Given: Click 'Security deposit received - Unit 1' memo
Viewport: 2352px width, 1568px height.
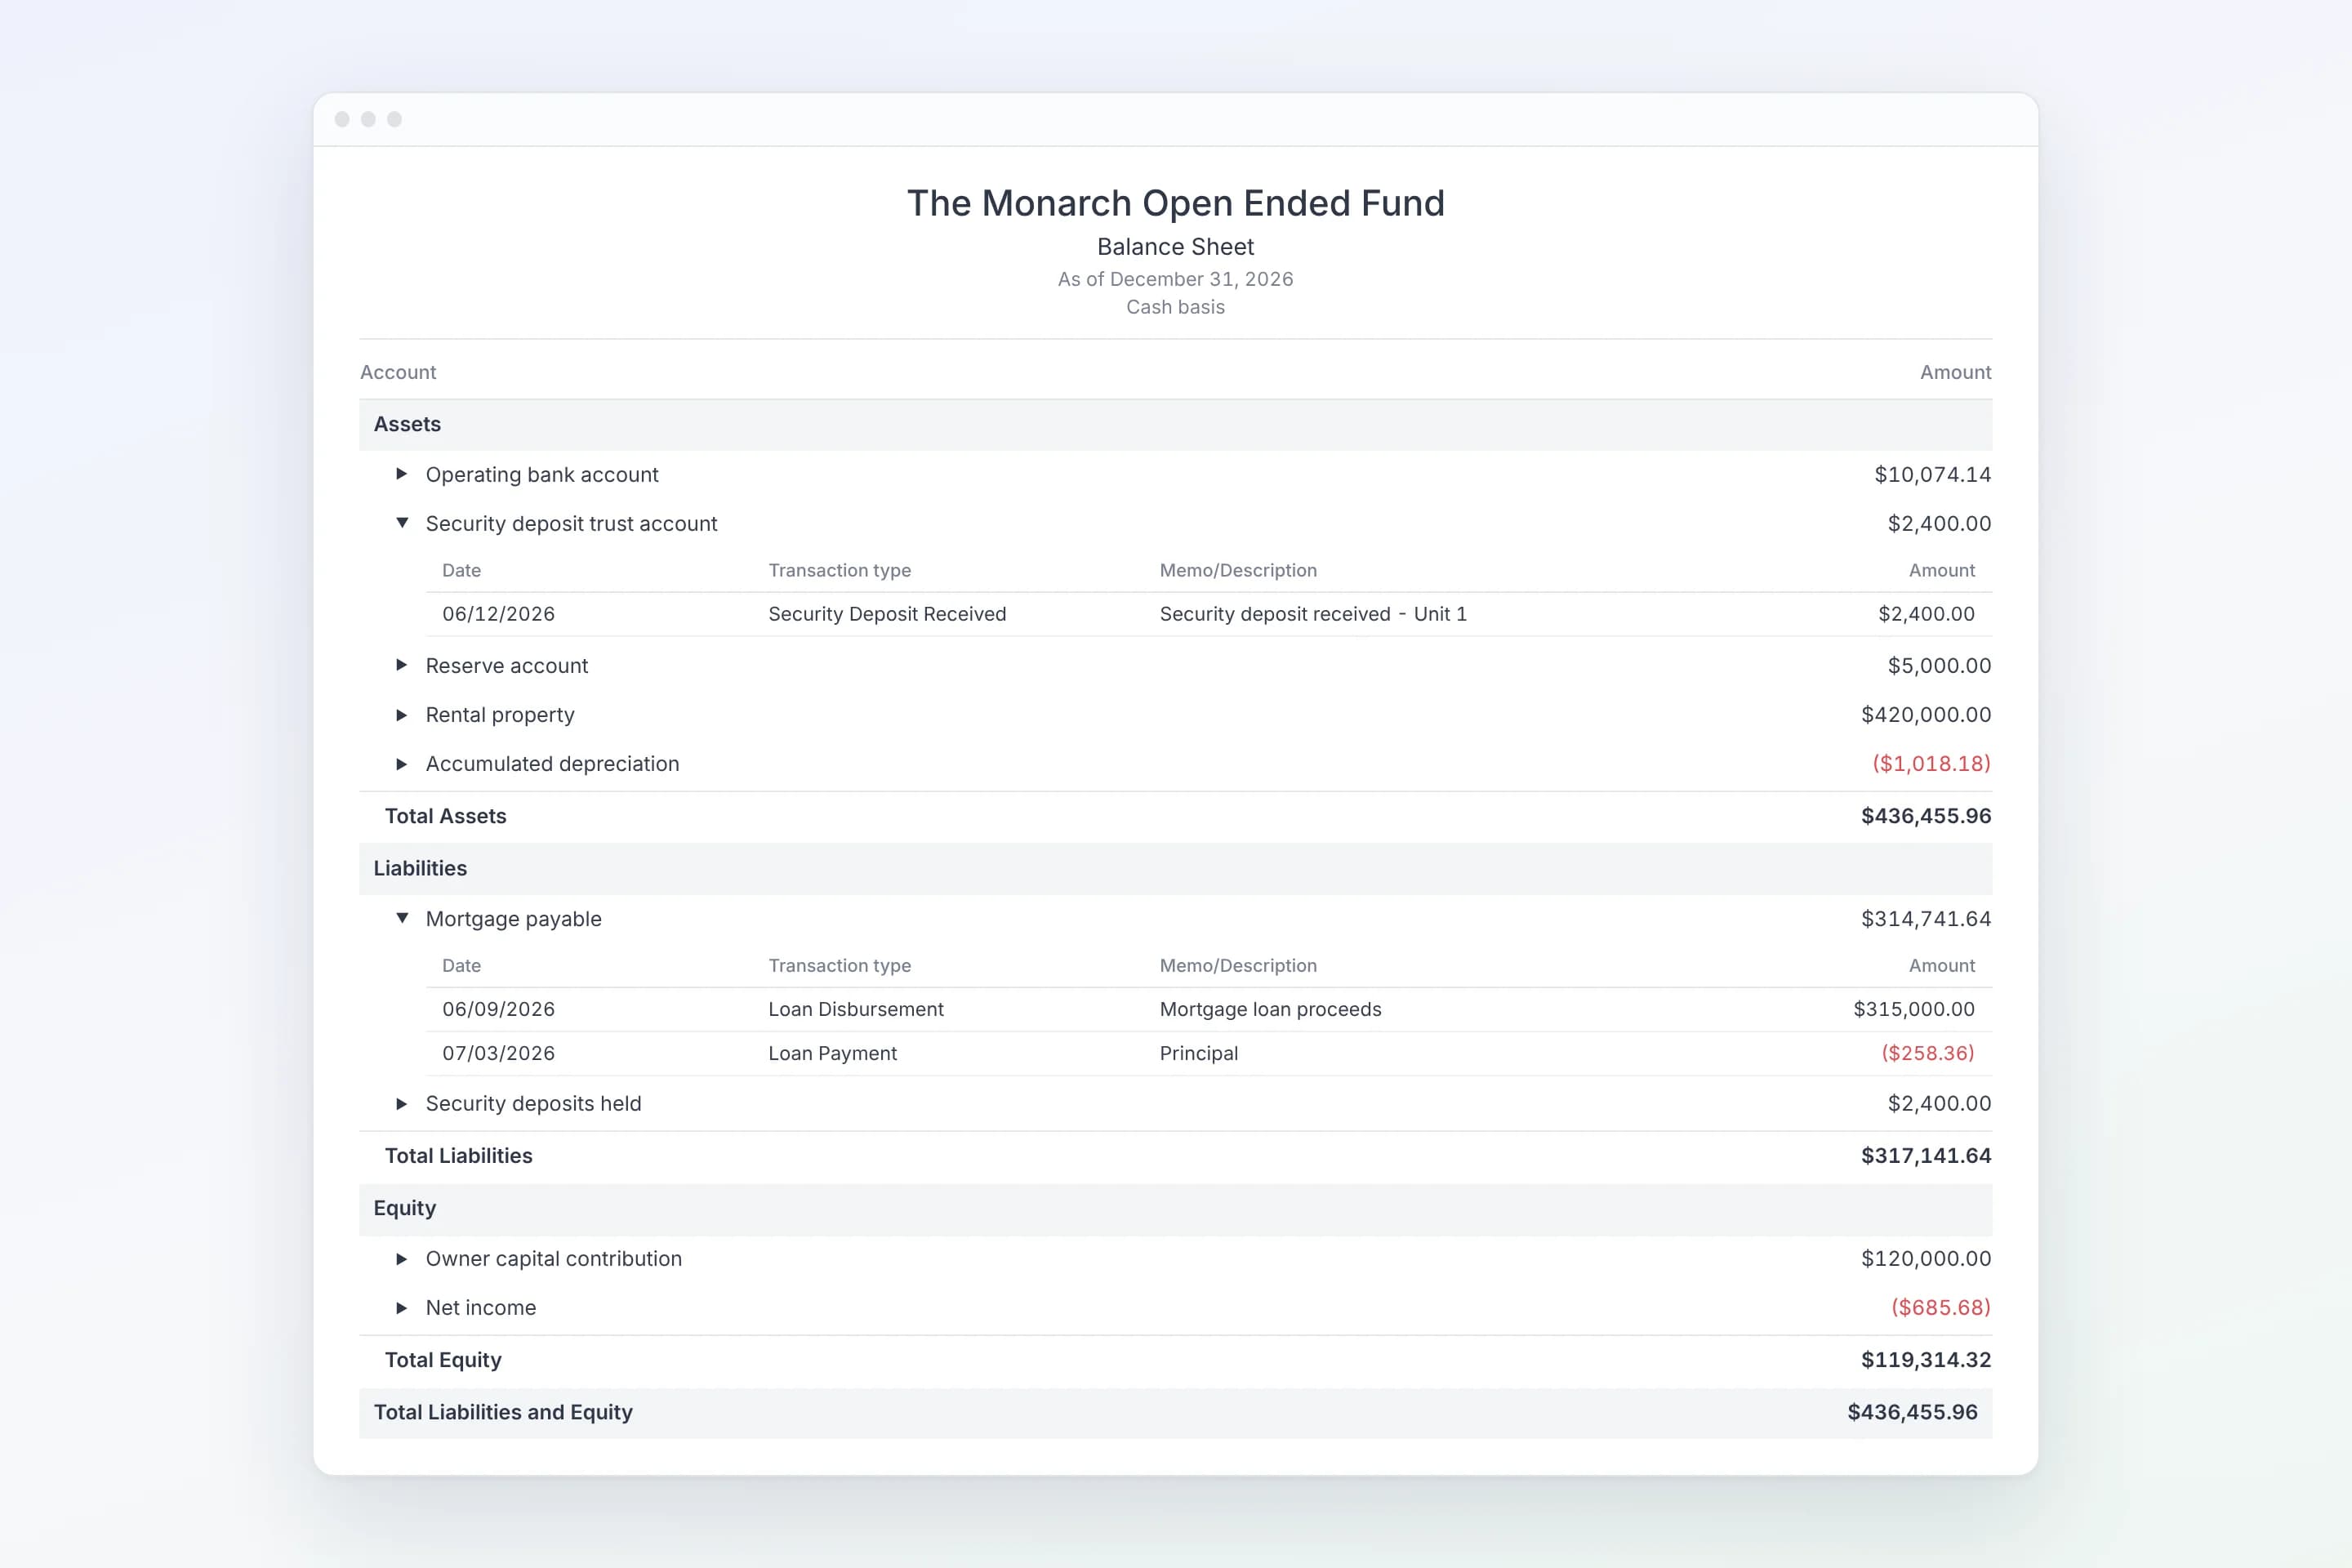Looking at the screenshot, I should [x=1313, y=614].
